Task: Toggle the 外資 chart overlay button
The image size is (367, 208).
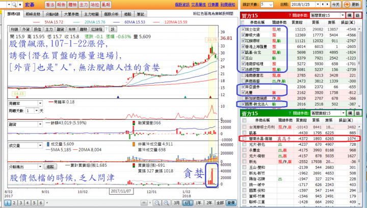Action: tap(26, 29)
